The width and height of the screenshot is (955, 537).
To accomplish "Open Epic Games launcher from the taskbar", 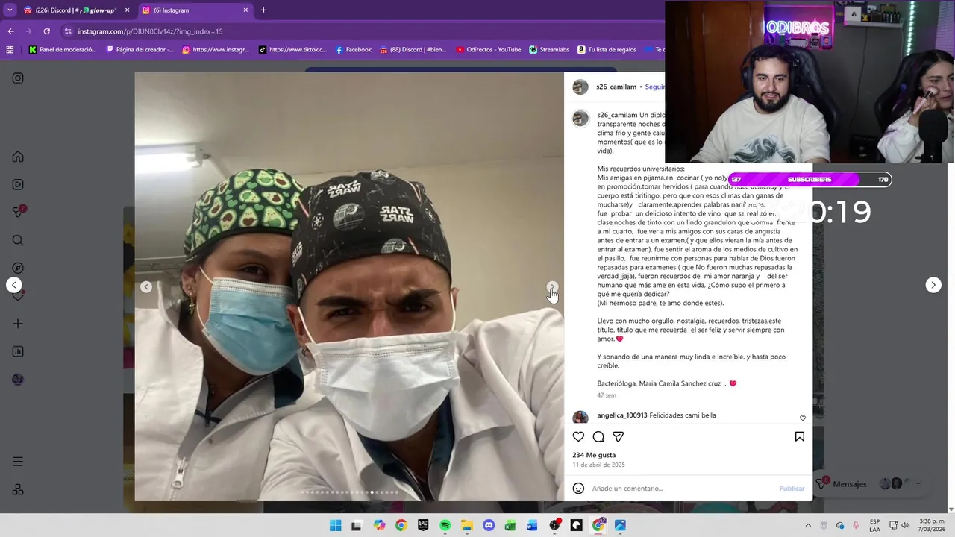I will 423,525.
